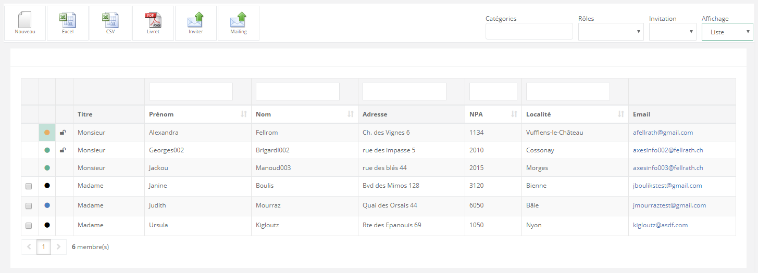Click the orange status dot for Alexandra

(x=47, y=133)
